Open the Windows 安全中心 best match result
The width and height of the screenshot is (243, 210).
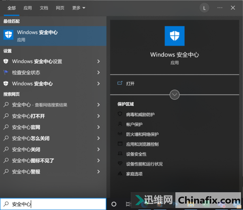pyautogui.click(x=53, y=36)
